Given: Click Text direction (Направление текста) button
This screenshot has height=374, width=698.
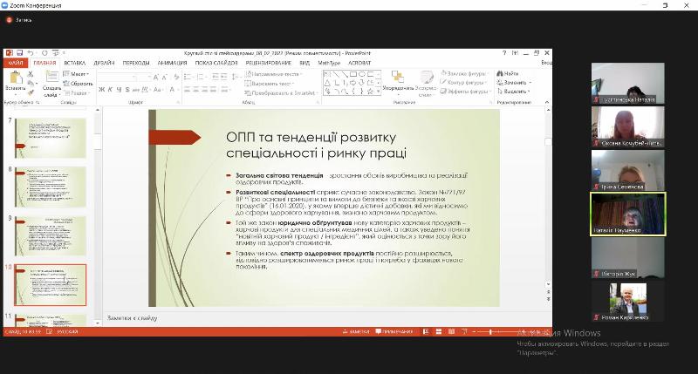Looking at the screenshot, I should pos(273,74).
